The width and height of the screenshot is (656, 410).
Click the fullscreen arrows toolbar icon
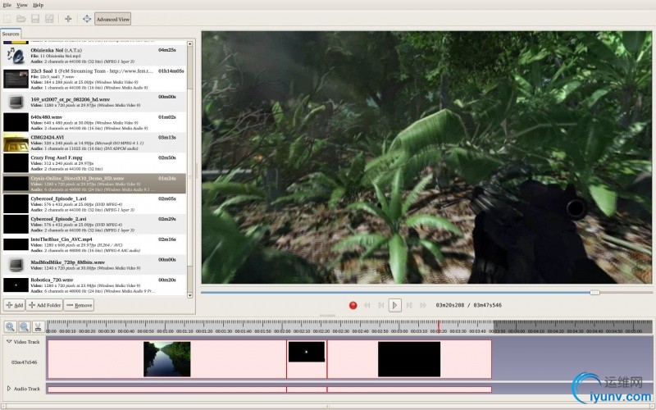87,18
